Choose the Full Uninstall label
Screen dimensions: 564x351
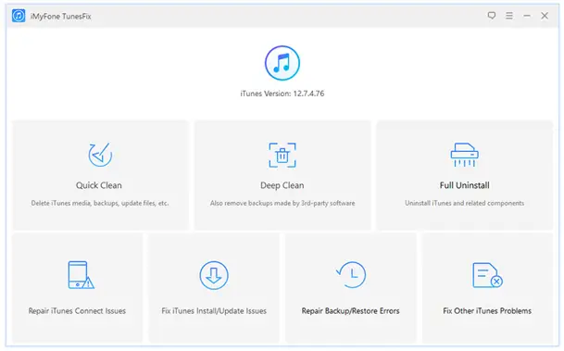464,185
